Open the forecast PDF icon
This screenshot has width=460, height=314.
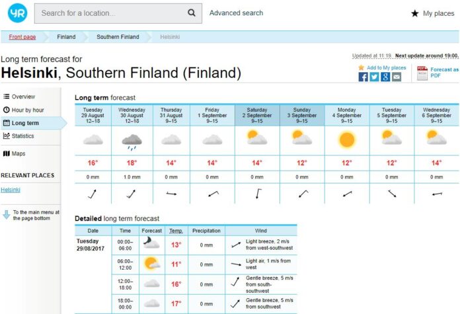pyautogui.click(x=422, y=73)
